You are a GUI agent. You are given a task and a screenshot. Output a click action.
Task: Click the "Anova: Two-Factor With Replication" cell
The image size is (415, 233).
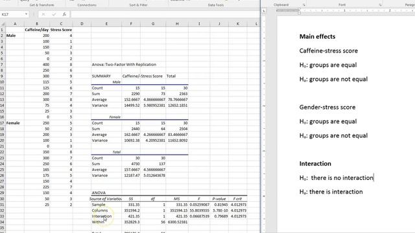click(x=124, y=65)
